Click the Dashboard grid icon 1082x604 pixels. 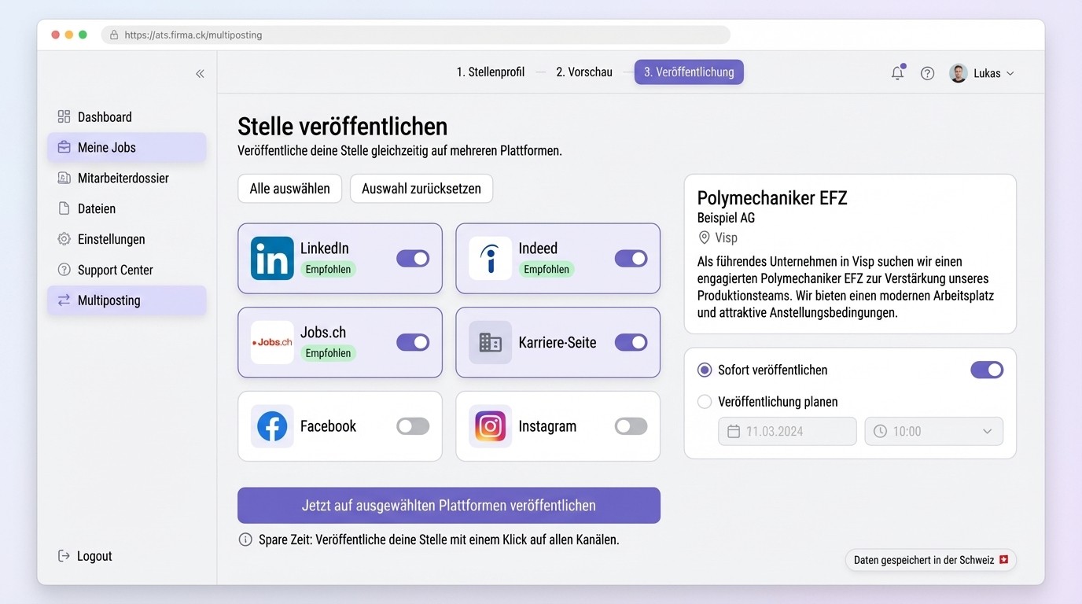(64, 116)
